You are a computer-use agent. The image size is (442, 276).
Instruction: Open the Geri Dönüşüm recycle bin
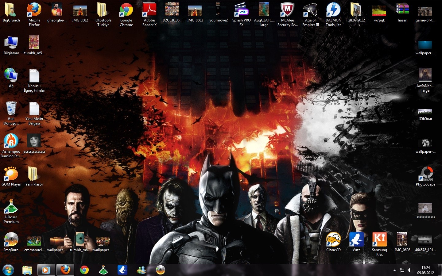[11, 108]
